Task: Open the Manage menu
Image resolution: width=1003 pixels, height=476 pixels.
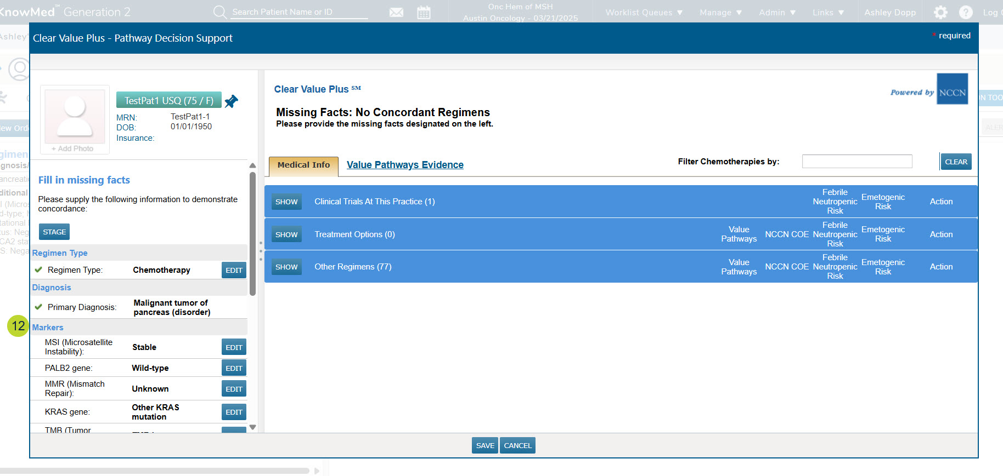Action: 720,13
